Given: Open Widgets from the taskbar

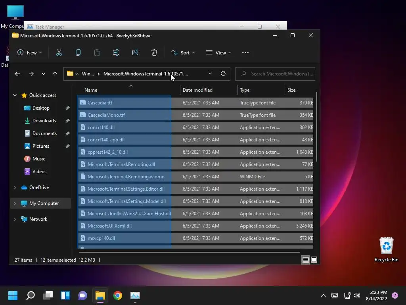Looking at the screenshot, I should pyautogui.click(x=65, y=295).
